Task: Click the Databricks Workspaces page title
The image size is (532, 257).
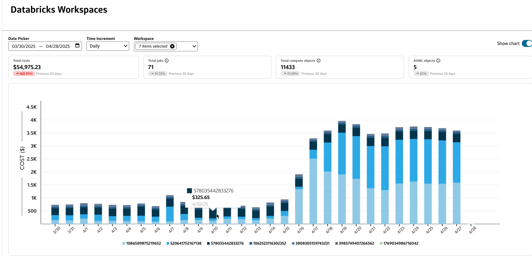Action: [x=59, y=10]
